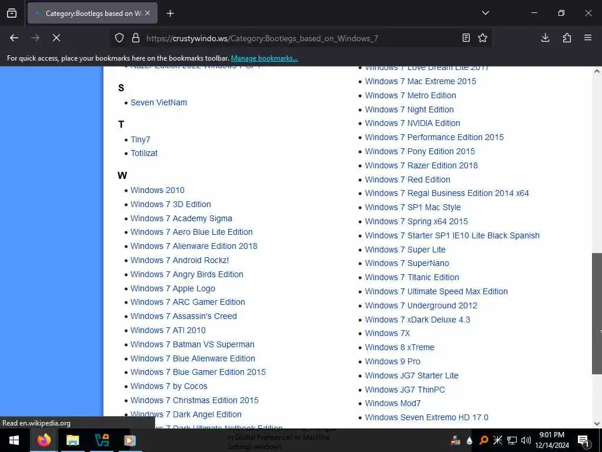Click the page vertical scrollbar thumb
The height and width of the screenshot is (452, 602).
(x=597, y=313)
